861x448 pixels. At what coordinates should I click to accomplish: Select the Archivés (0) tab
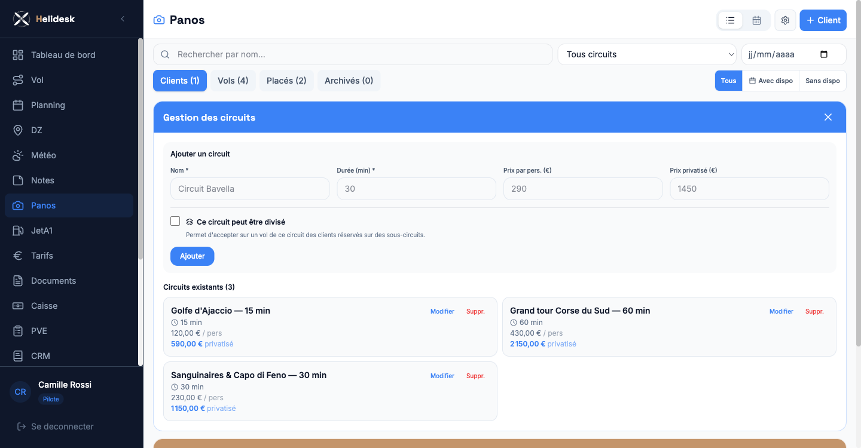(x=349, y=81)
